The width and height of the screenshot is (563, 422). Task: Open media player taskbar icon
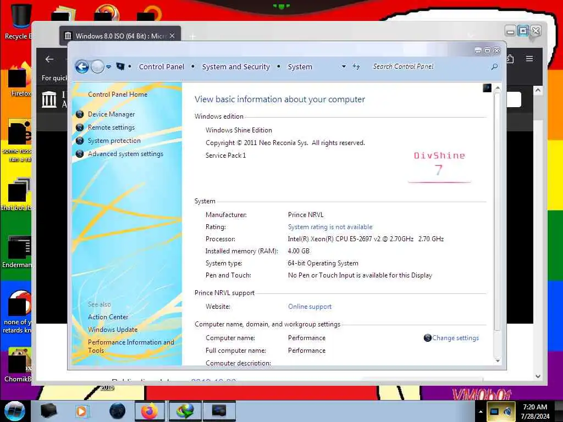(82, 411)
